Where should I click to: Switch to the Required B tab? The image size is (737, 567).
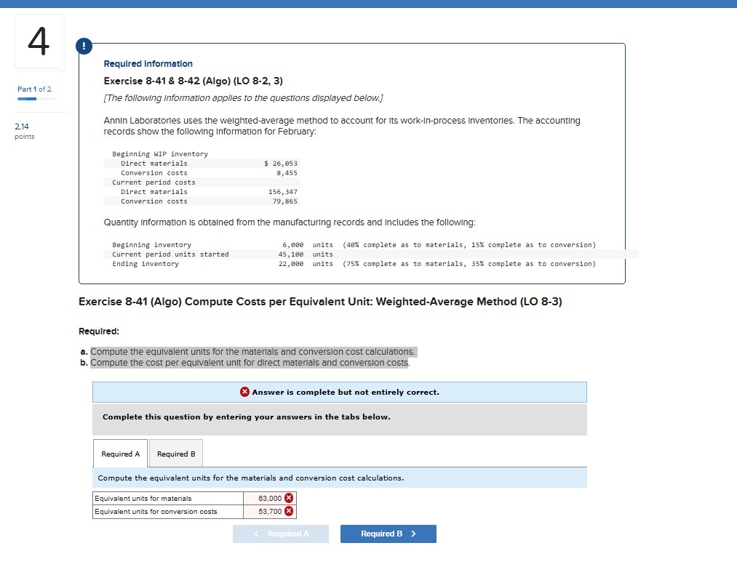(175, 453)
